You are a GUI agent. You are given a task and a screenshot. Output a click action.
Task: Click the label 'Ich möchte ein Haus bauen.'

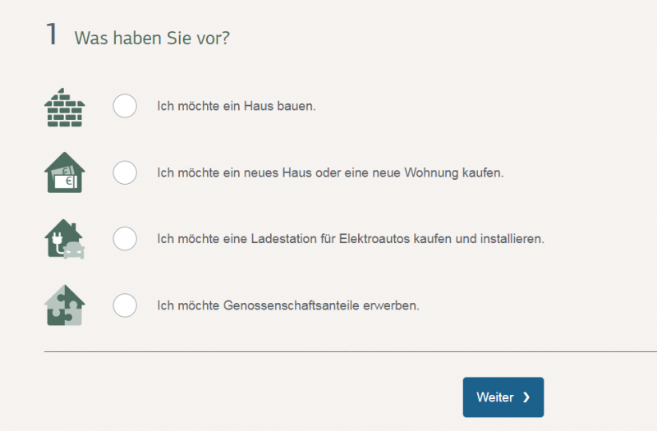click(237, 107)
